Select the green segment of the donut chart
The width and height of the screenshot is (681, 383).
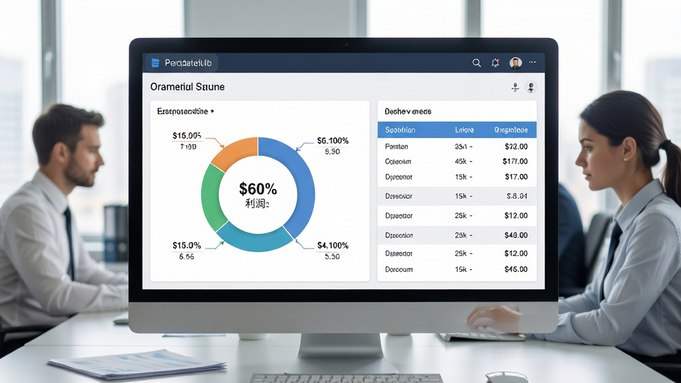pos(212,197)
